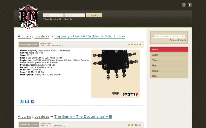
Task: Open The Game - The Documentary III title
Action: [83, 116]
